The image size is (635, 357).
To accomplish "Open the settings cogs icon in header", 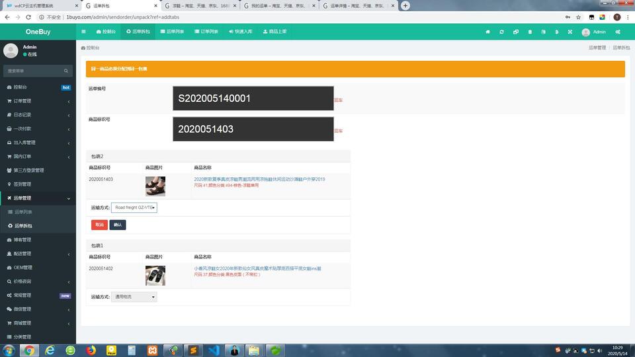I will (x=618, y=32).
